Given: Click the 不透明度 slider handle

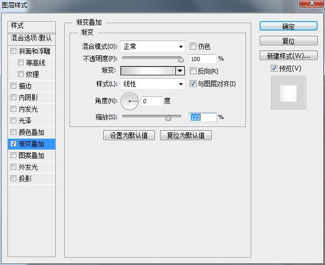Looking at the screenshot, I should tap(181, 60).
